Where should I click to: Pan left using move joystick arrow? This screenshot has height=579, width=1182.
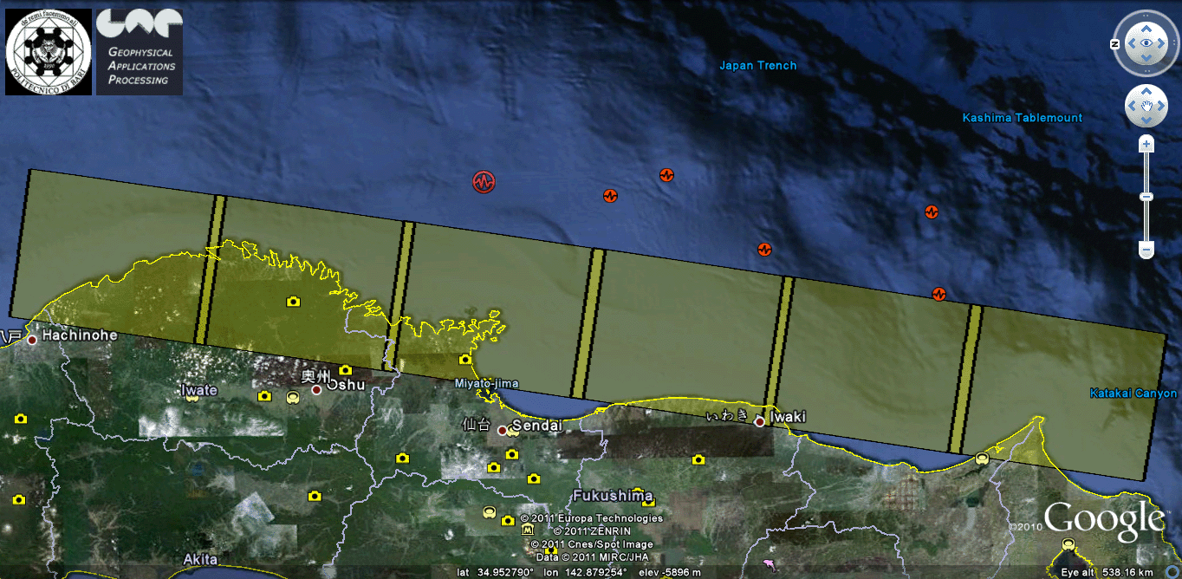click(x=1129, y=107)
